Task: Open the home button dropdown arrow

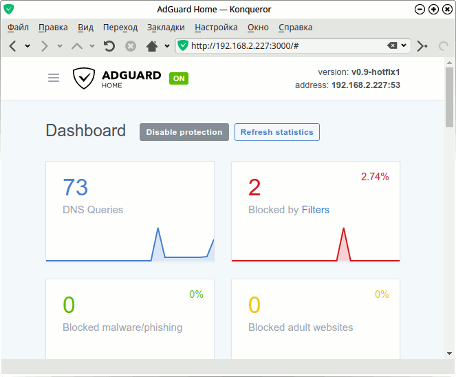Action: 167,46
